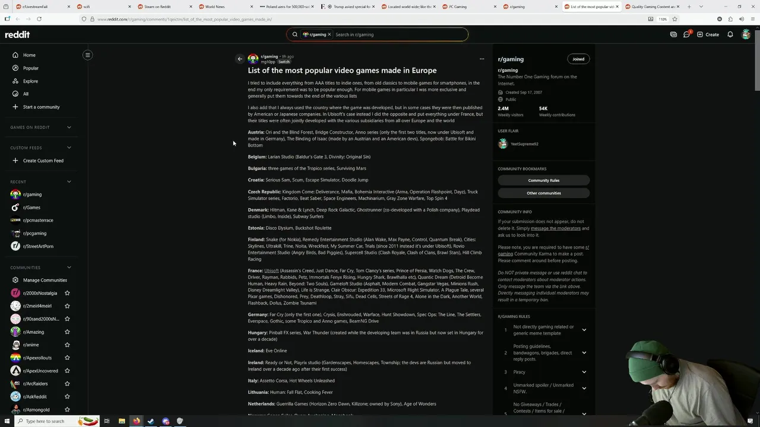
Task: Open the Reddit logo home link
Action: (17, 34)
